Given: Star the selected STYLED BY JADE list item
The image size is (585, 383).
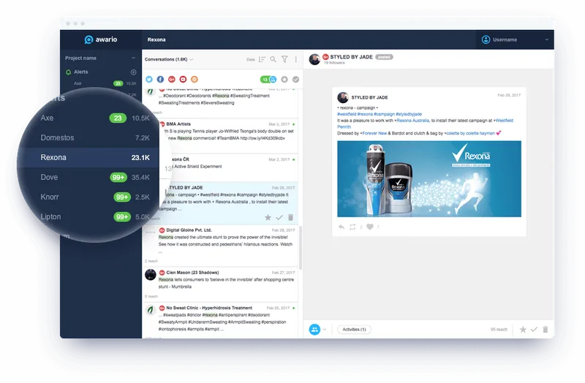Looking at the screenshot, I should [268, 217].
